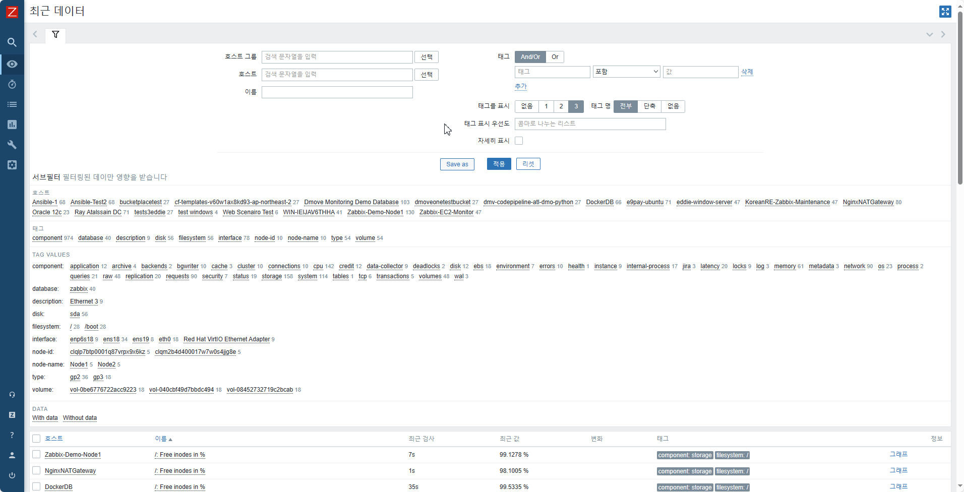Screen dimensions: 964x492
Task: Click the Sign out power icon
Action: point(12,475)
